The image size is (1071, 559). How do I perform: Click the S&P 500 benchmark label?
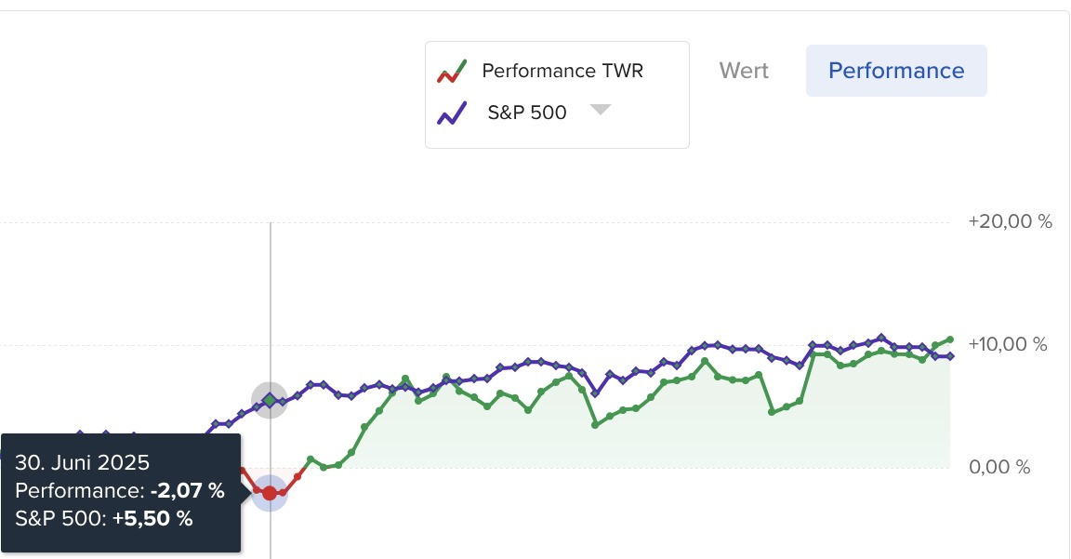click(x=527, y=113)
